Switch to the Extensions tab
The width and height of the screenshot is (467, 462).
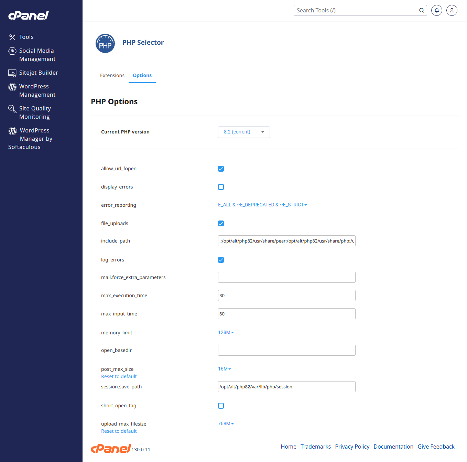coord(112,75)
